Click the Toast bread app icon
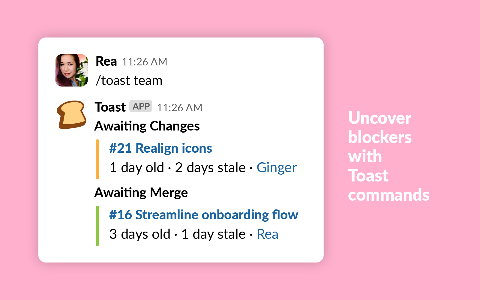 pyautogui.click(x=72, y=115)
